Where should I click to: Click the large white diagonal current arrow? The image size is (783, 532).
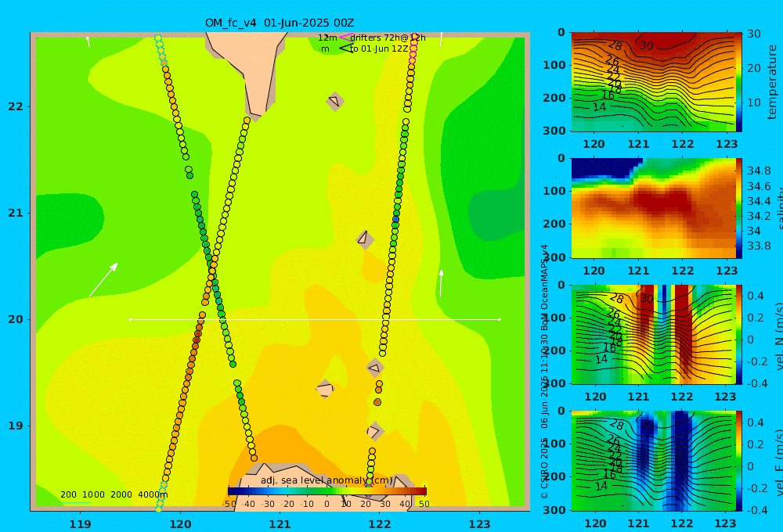pos(103,279)
